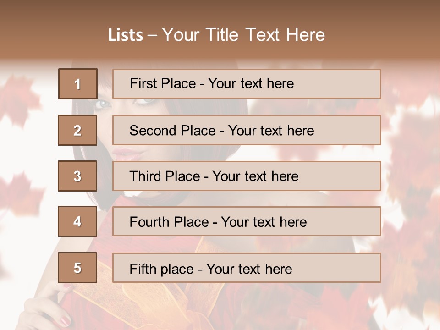Click the words 'Fourth Place'
Viewport: 440px width, 330px height.
169,222
